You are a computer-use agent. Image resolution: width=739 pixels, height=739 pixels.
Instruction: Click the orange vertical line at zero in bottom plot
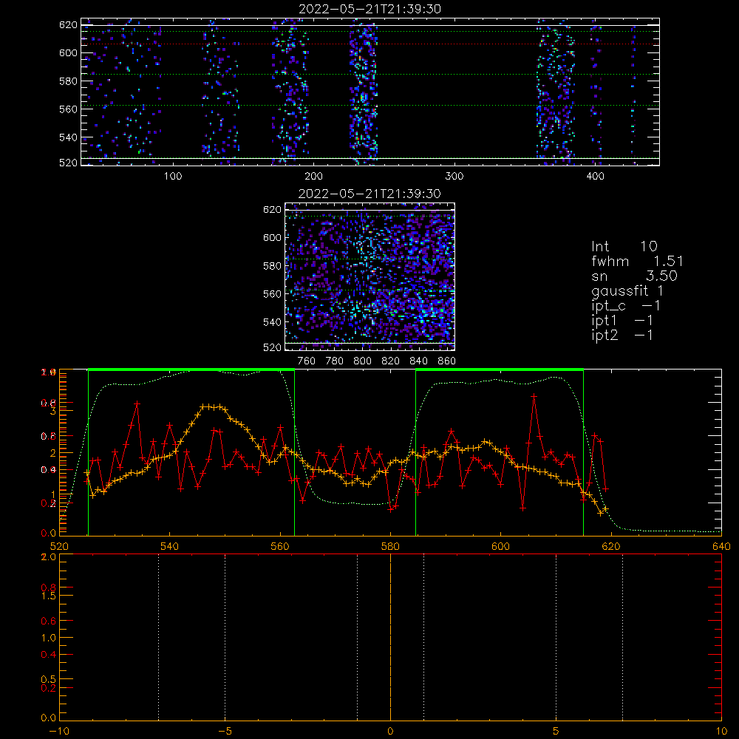point(390,636)
